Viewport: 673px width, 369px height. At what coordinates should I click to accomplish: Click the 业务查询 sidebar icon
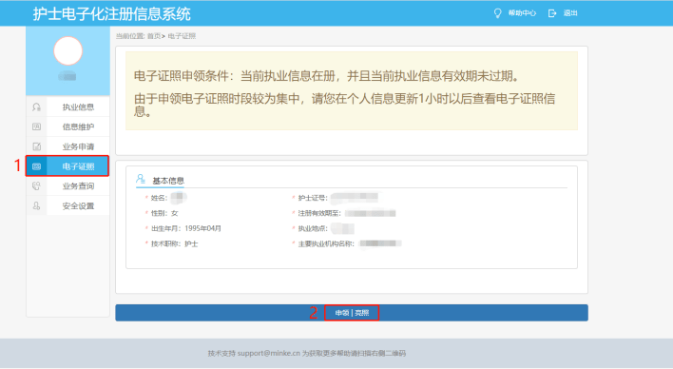click(36, 186)
